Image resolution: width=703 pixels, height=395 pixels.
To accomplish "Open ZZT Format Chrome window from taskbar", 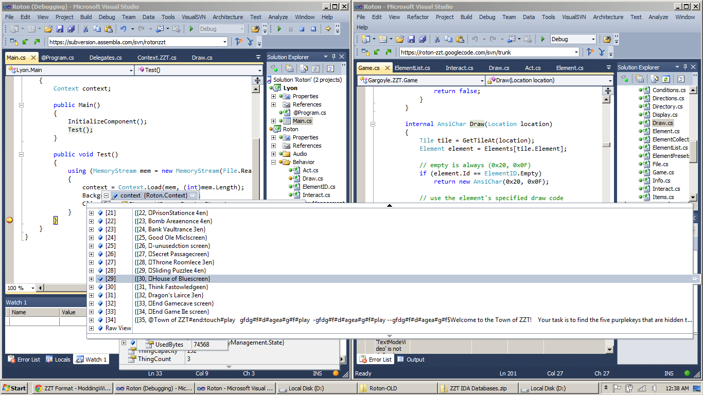I will [x=72, y=388].
